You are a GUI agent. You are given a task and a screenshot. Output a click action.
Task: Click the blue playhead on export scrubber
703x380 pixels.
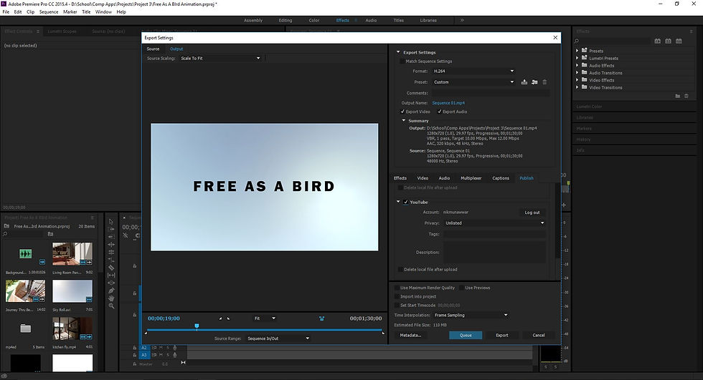pos(197,326)
